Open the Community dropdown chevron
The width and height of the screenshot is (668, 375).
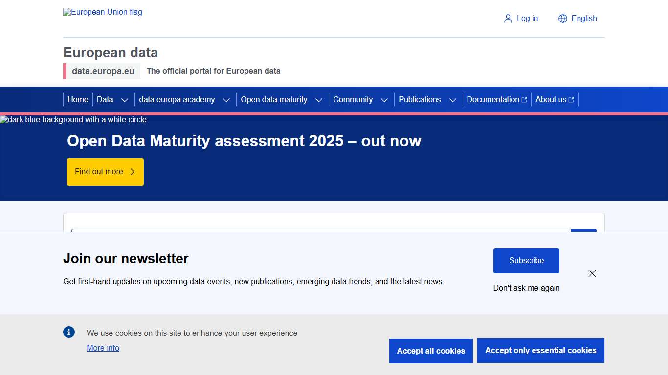pyautogui.click(x=384, y=100)
